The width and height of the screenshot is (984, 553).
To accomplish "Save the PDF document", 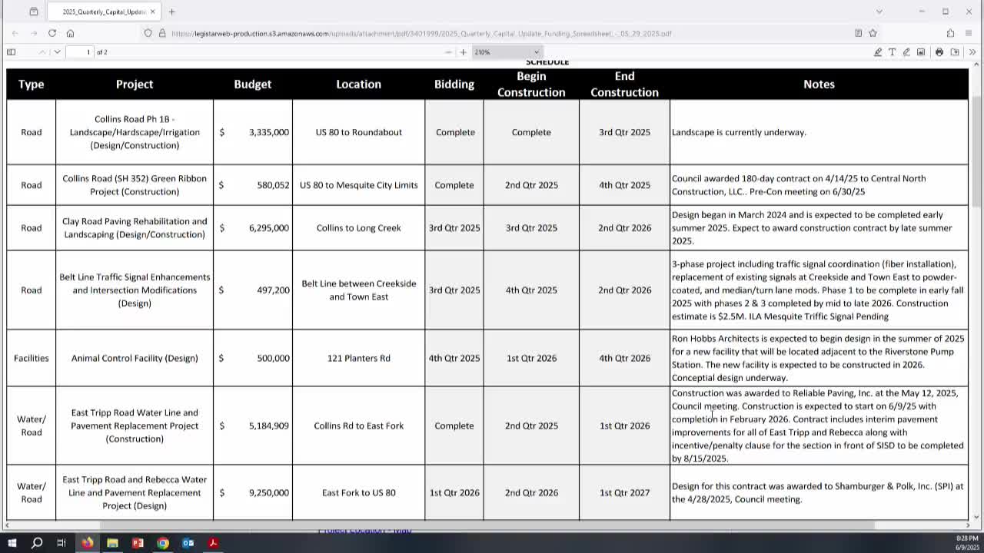I will point(955,52).
